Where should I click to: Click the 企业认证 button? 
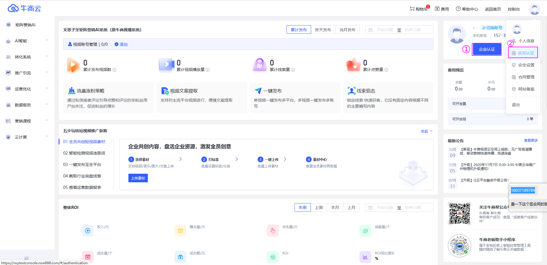[487, 49]
